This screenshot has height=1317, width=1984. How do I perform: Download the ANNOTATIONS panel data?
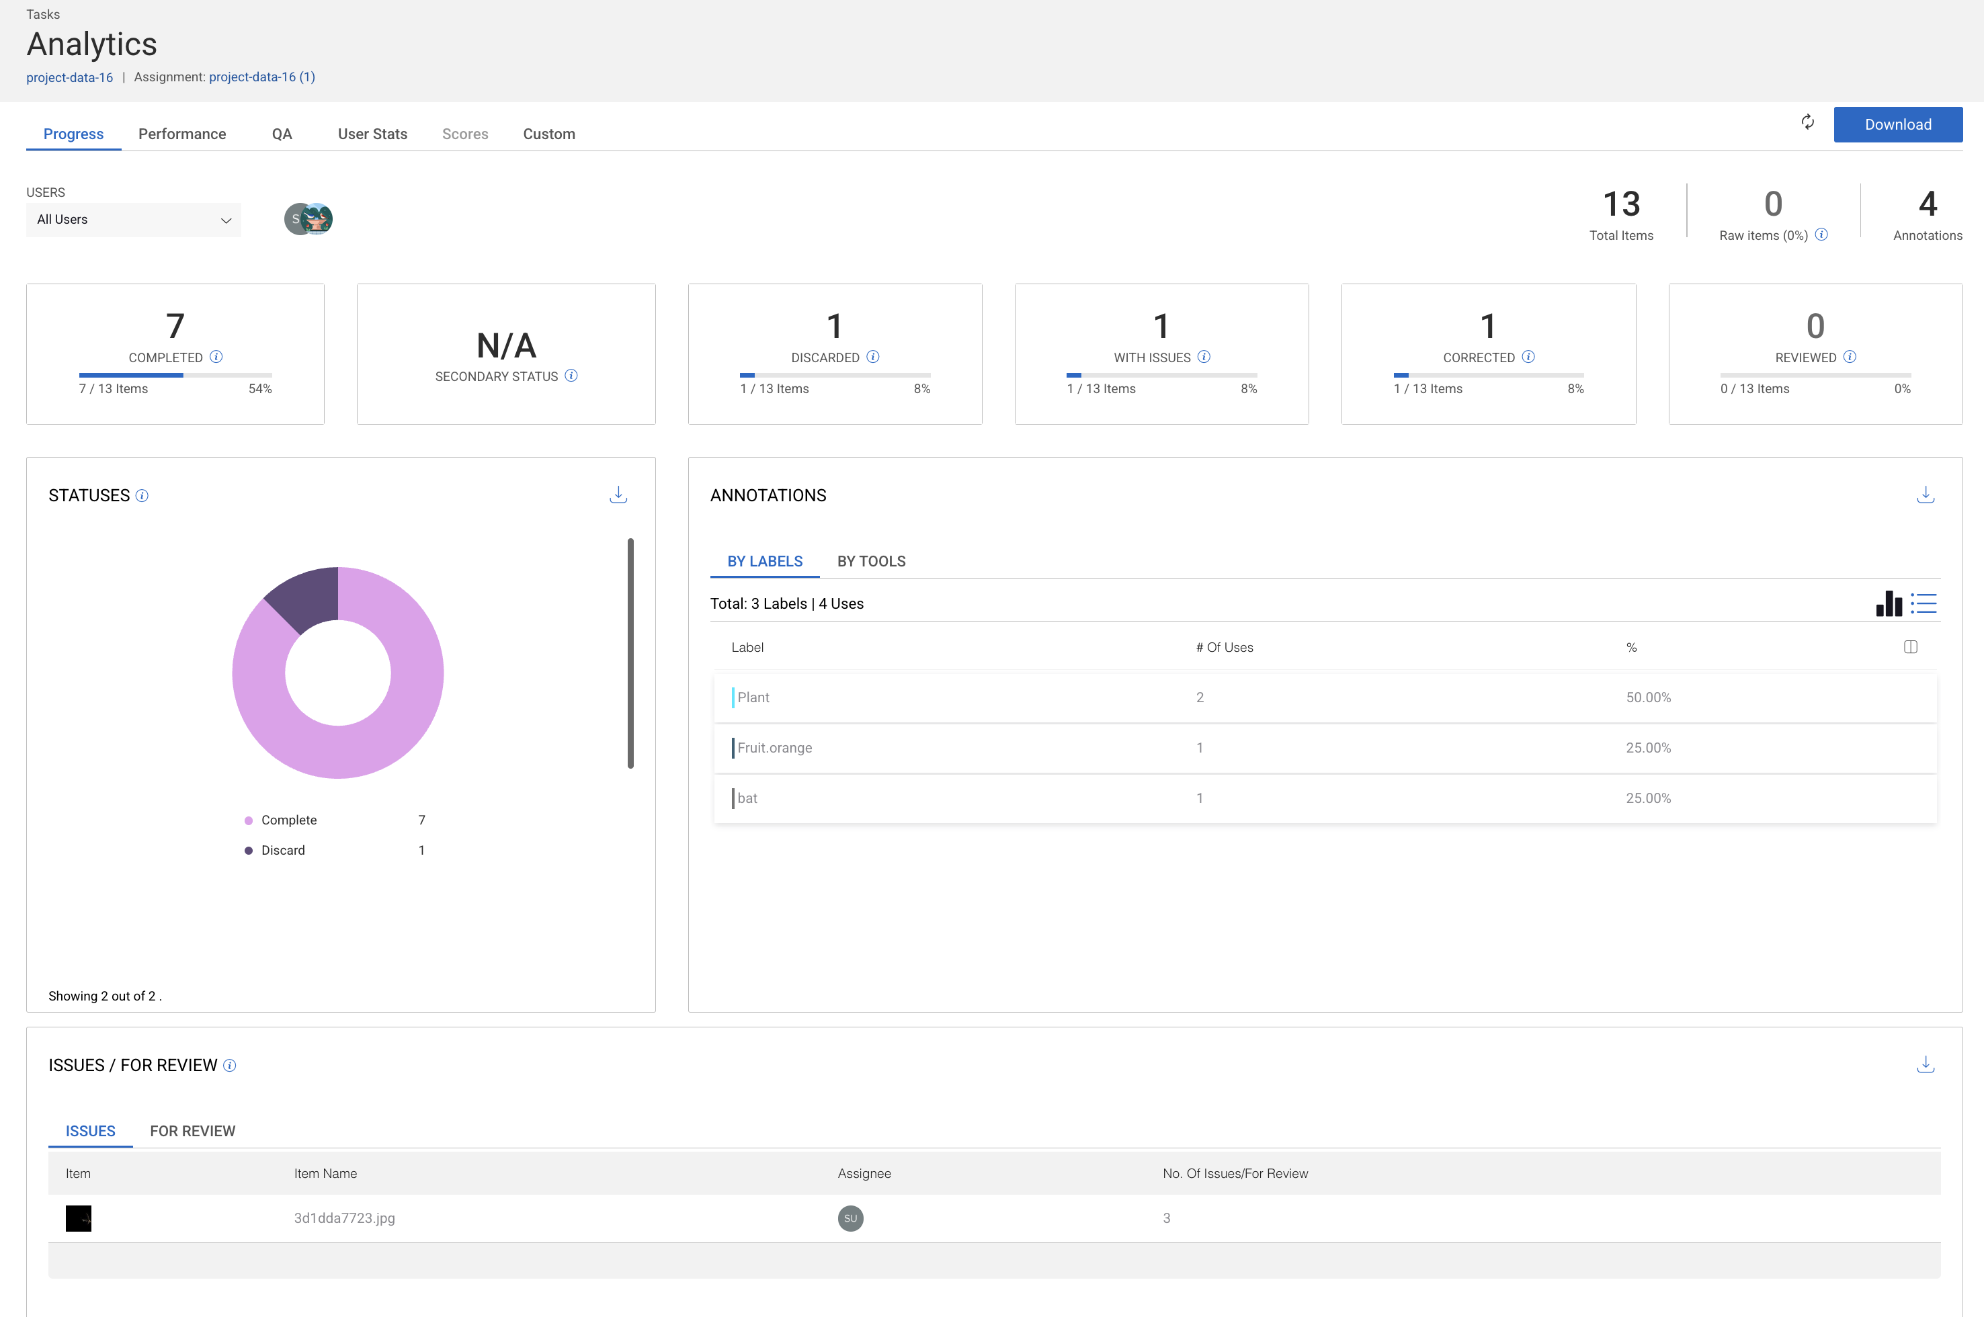(x=1926, y=495)
